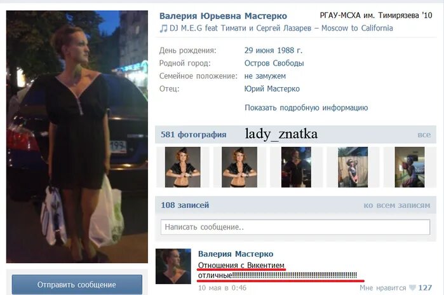Click hometown link Остров Свободы
The width and height of the screenshot is (444, 295).
tap(274, 63)
